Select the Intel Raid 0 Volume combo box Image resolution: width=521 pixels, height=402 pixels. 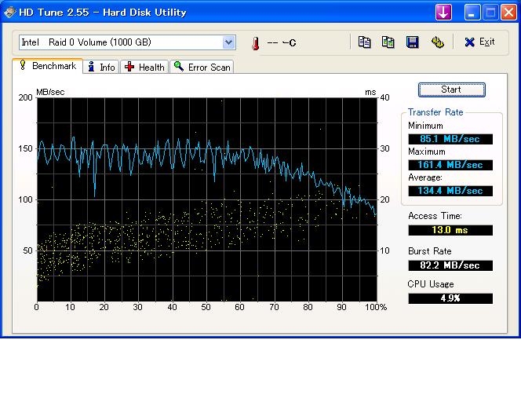pos(127,42)
